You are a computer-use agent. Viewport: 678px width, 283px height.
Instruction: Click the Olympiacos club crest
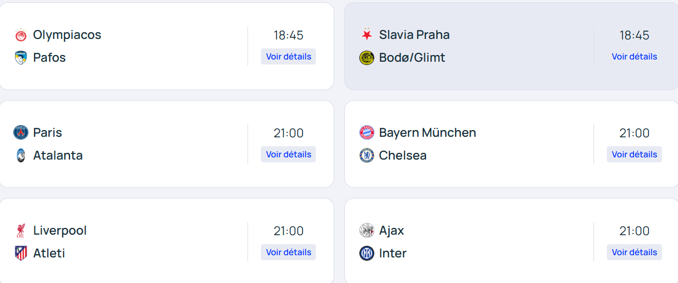(21, 35)
